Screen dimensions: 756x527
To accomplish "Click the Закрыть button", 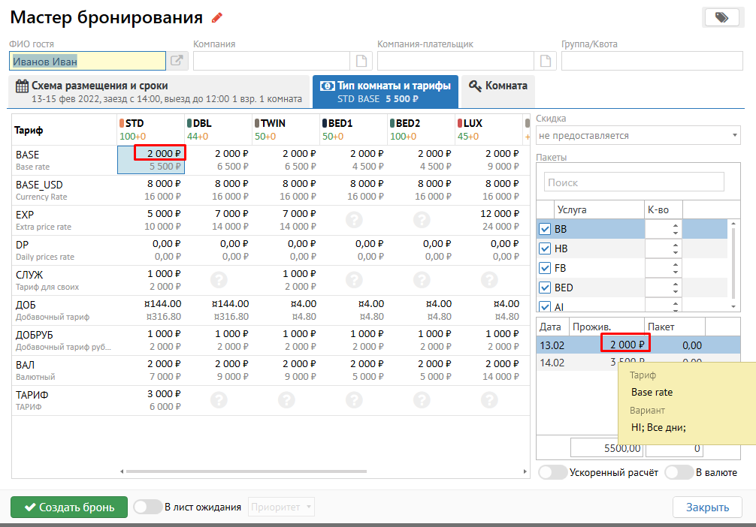I will (x=706, y=507).
